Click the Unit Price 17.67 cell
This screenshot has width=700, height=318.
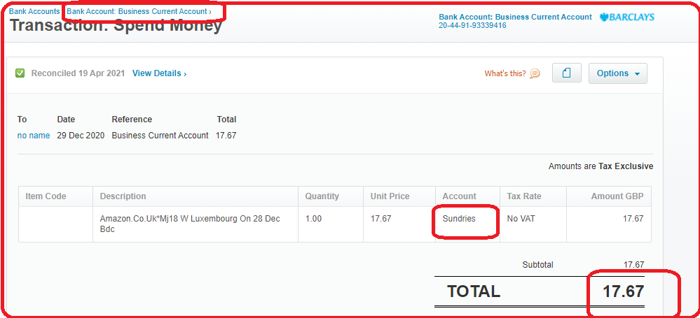point(399,224)
